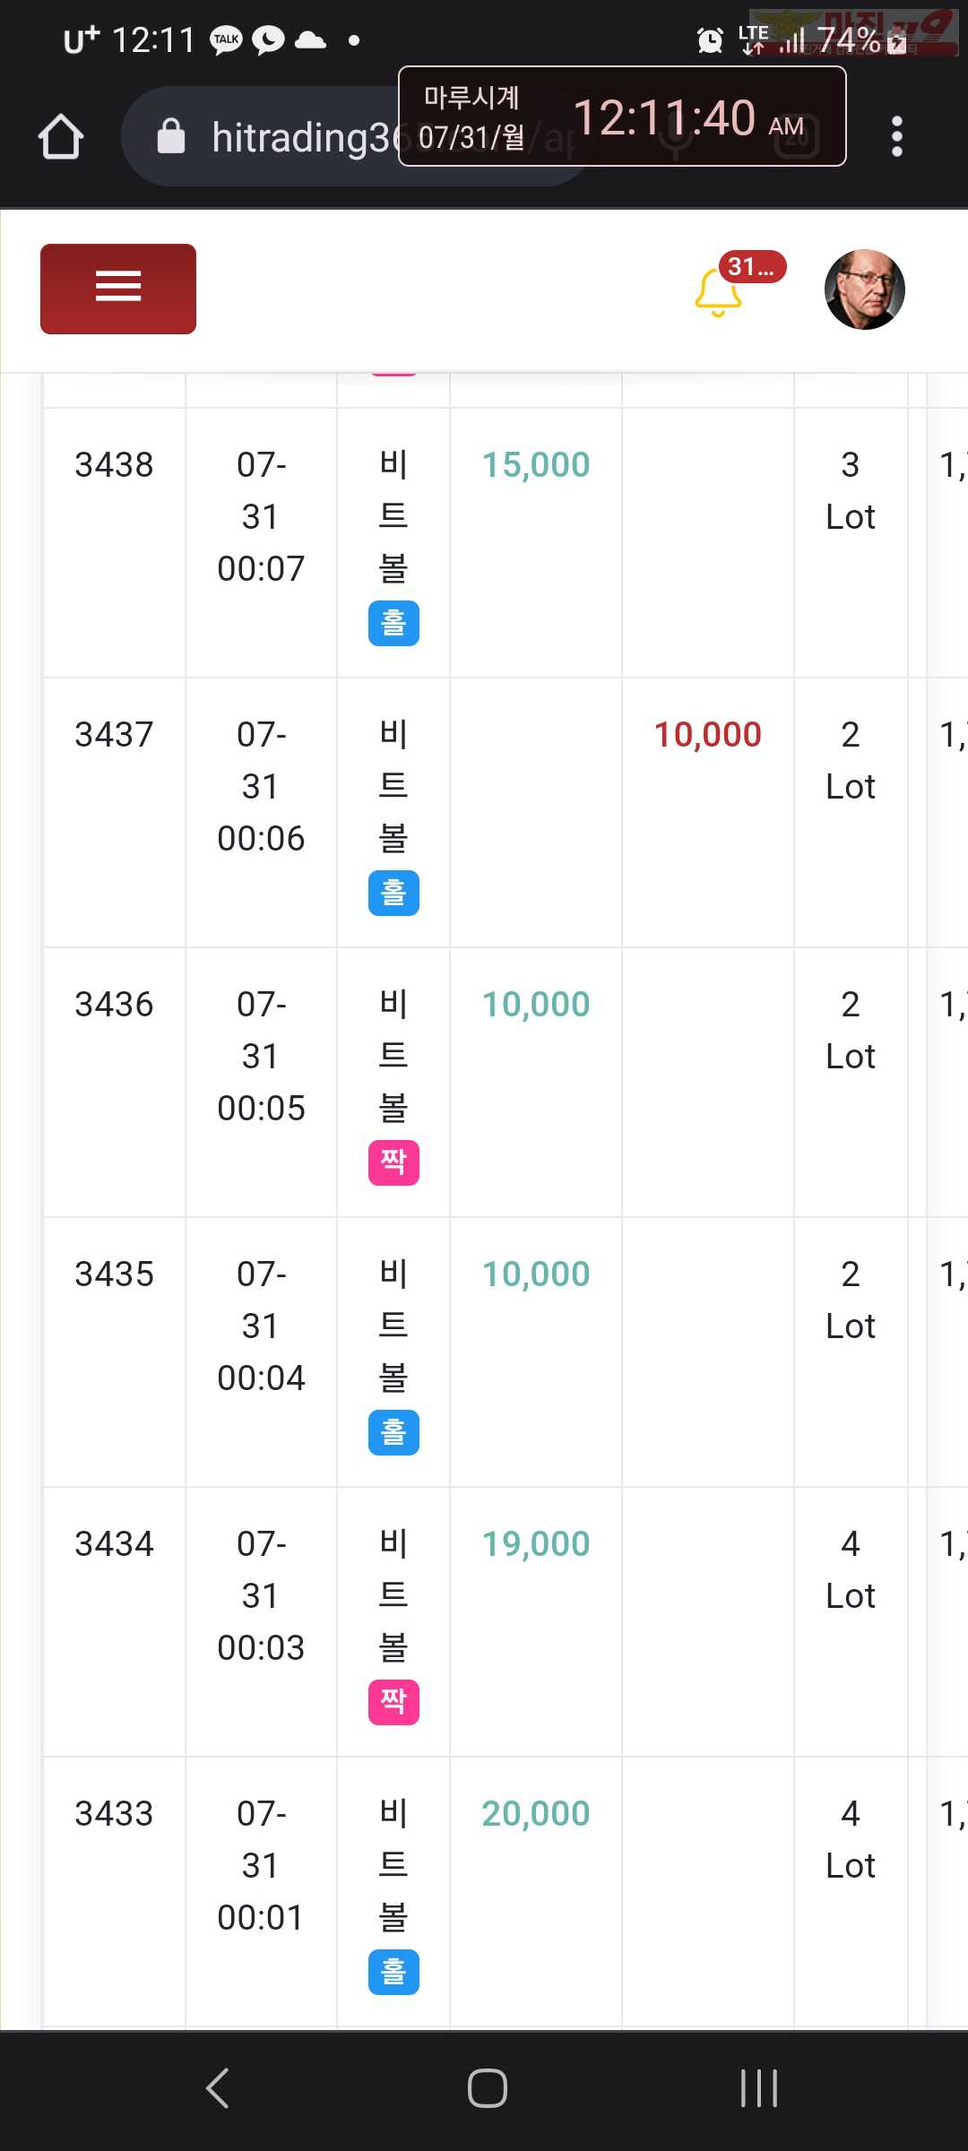Tap the pink 짝 badge in row 3434
This screenshot has width=968, height=2151.
coord(393,1702)
